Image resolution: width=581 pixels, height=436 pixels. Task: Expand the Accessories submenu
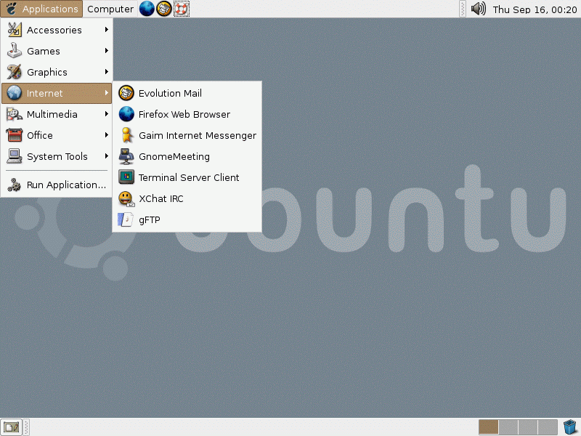(56, 30)
